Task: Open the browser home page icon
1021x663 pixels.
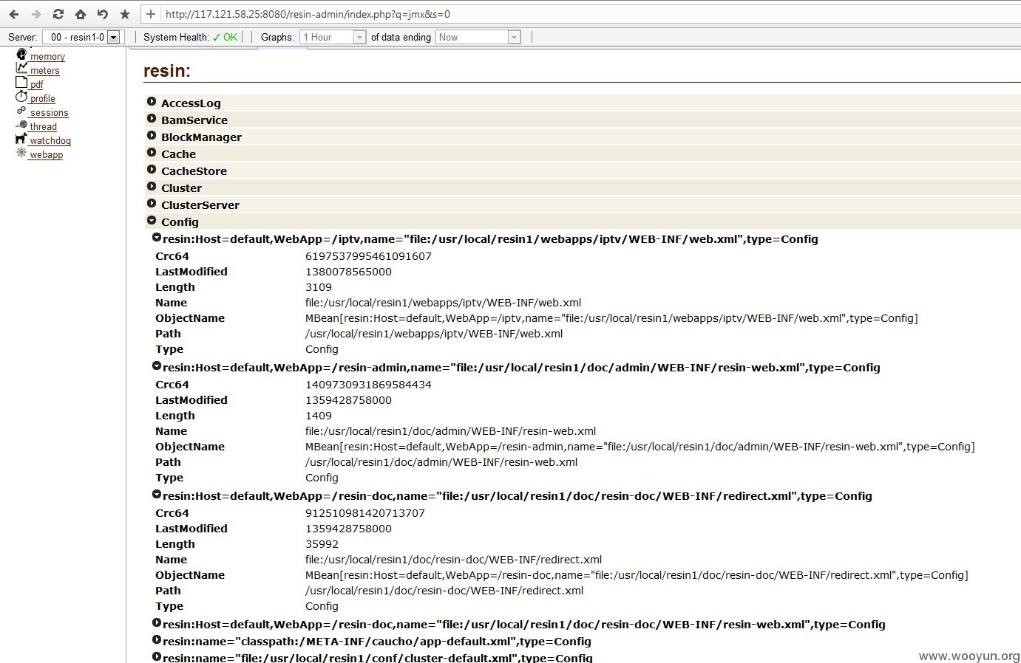Action: click(81, 14)
